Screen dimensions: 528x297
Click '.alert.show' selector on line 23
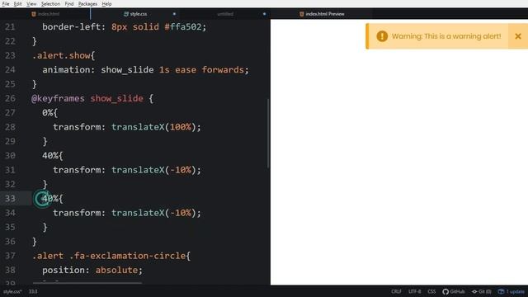point(61,55)
